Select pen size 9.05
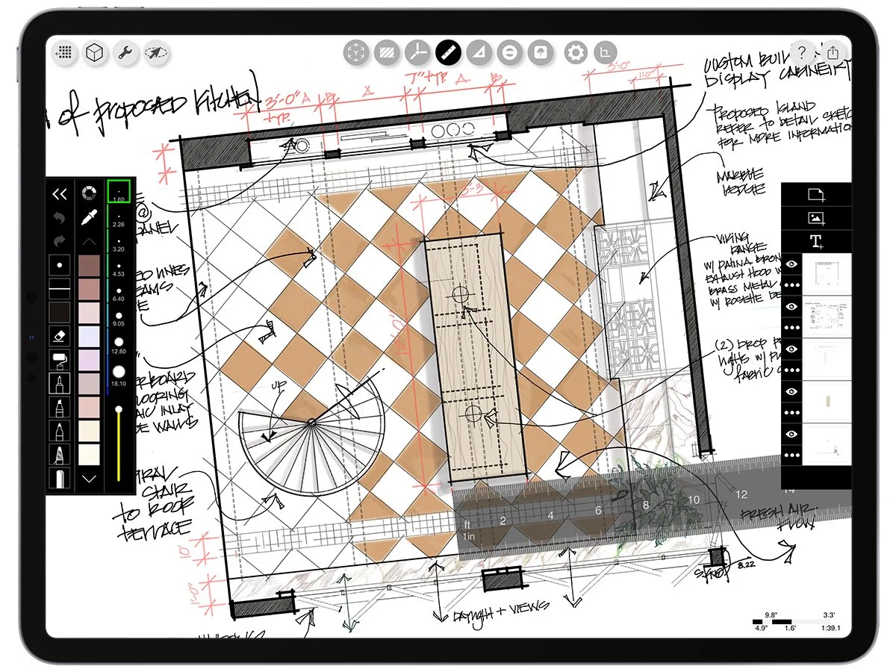Image resolution: width=896 pixels, height=672 pixels. coord(119,319)
